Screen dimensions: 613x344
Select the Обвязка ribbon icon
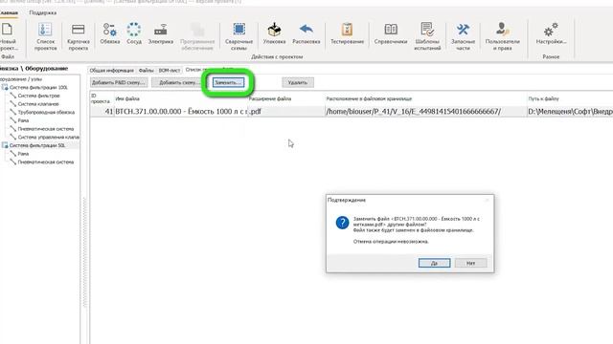coord(110,33)
